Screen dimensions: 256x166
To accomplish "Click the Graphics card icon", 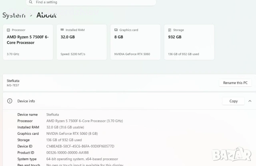I will point(116,30).
